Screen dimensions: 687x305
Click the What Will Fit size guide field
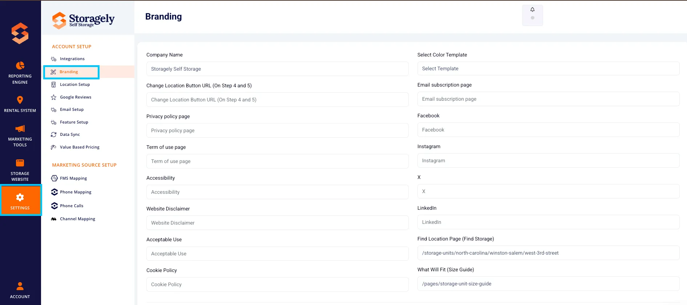pos(548,284)
